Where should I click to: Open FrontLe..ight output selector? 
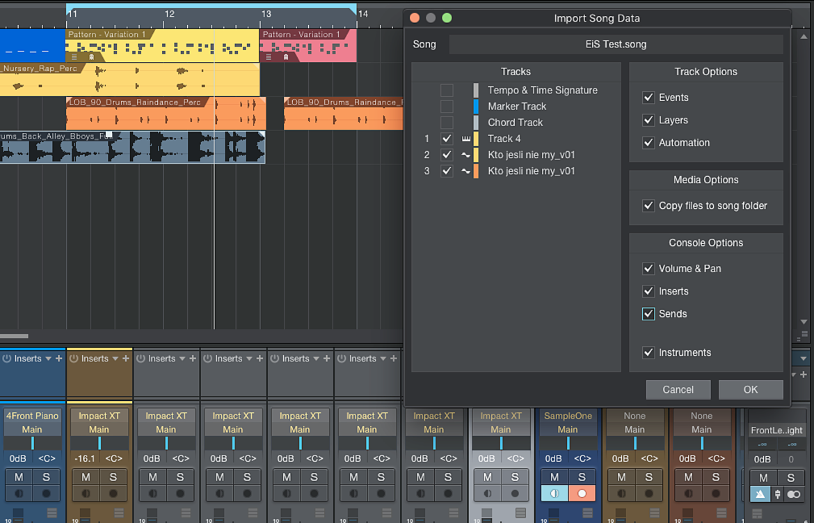tap(776, 430)
